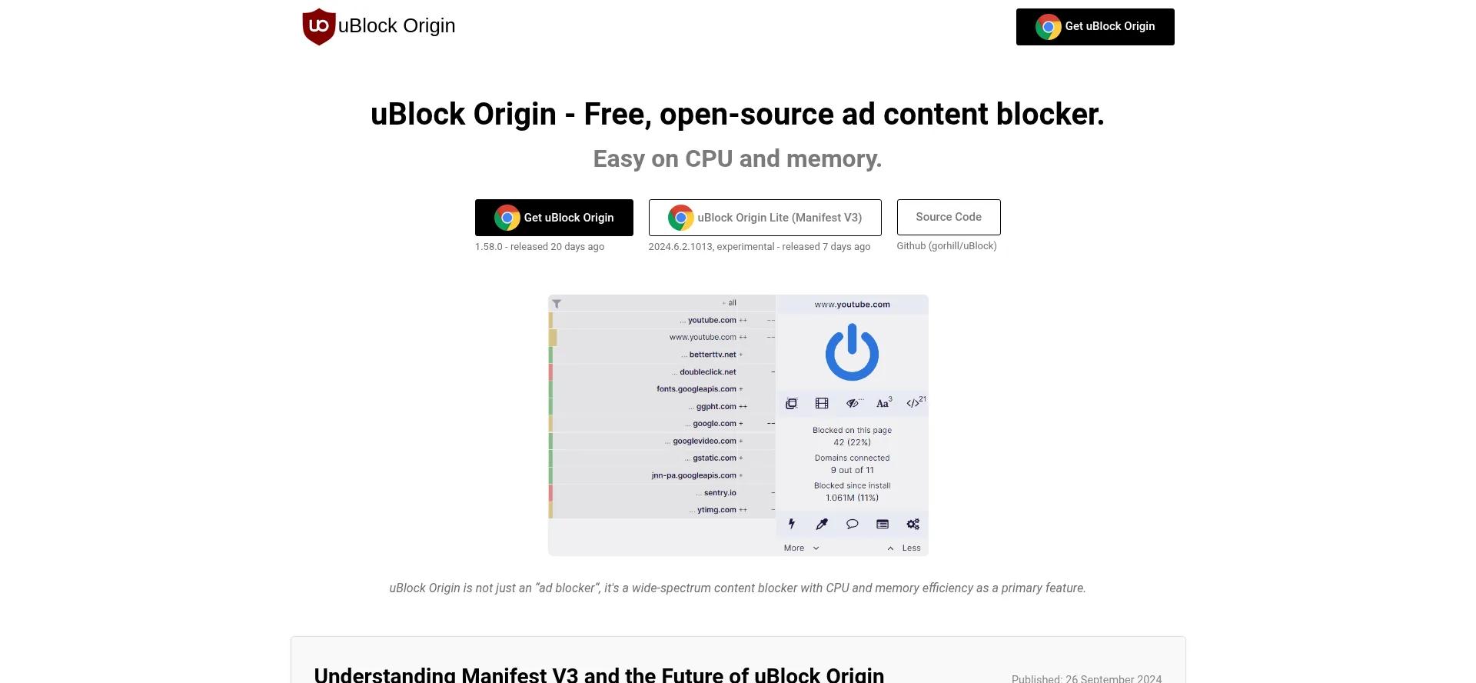Viewport: 1476px width, 683px height.
Task: Click uBlock Origin Lite (Manifest V3) button
Action: [x=765, y=218]
